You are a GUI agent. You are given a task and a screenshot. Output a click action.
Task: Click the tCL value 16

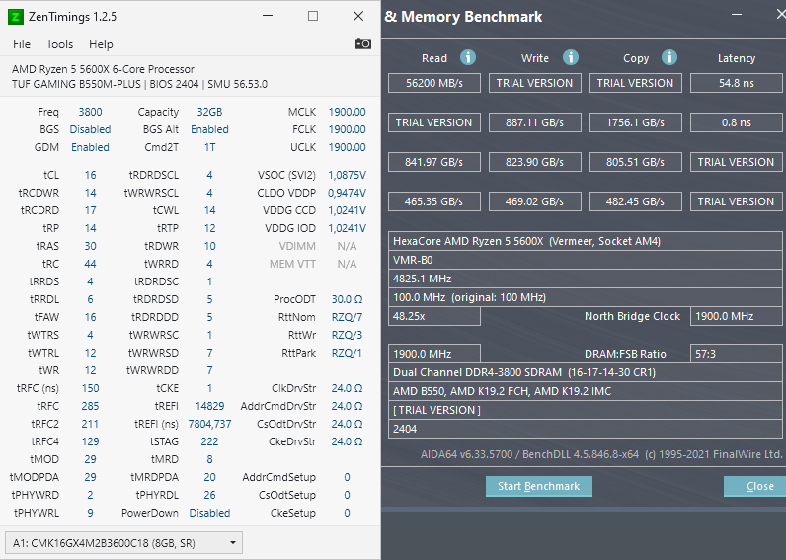point(90,175)
